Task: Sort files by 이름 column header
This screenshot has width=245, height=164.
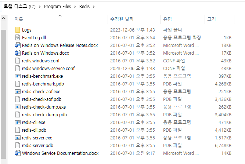Action: [x=19, y=19]
